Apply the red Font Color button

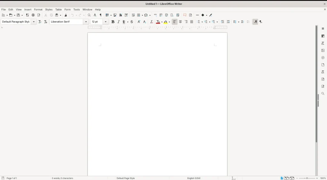coord(158,22)
